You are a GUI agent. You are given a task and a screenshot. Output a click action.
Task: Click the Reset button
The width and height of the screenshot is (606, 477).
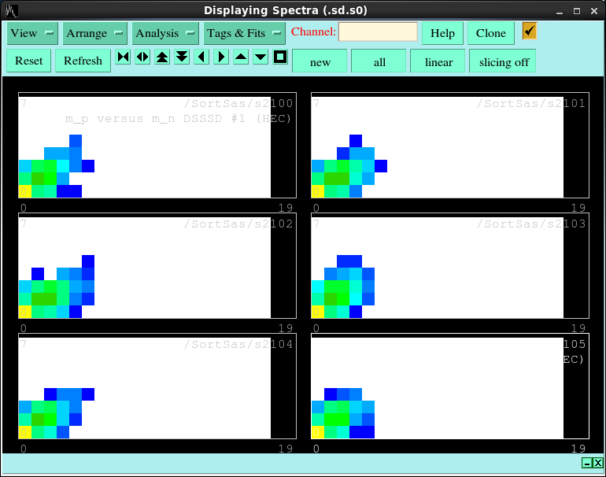pos(29,61)
